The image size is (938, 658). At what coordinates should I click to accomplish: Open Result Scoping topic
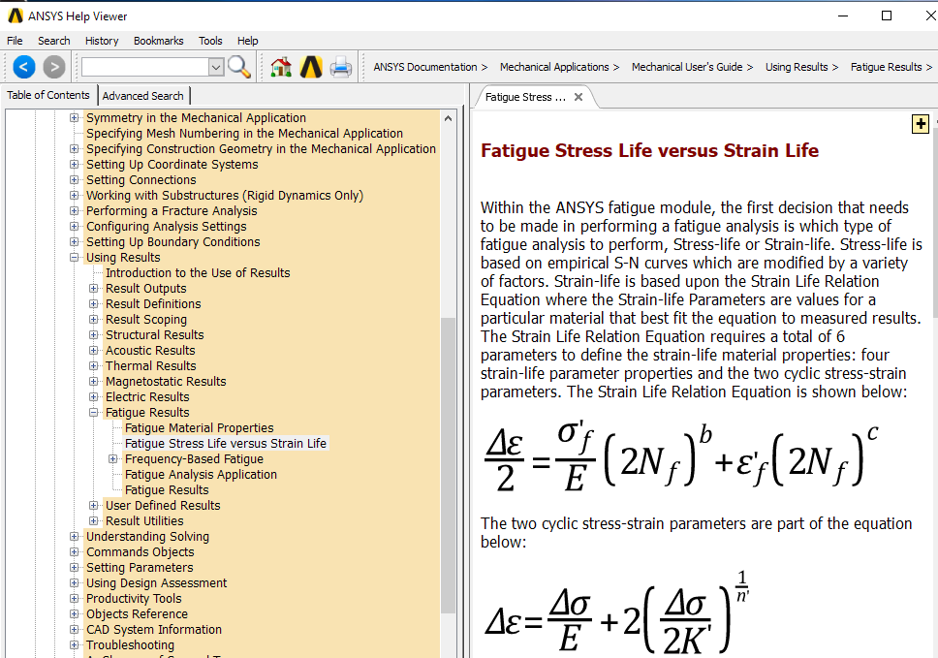(x=146, y=320)
